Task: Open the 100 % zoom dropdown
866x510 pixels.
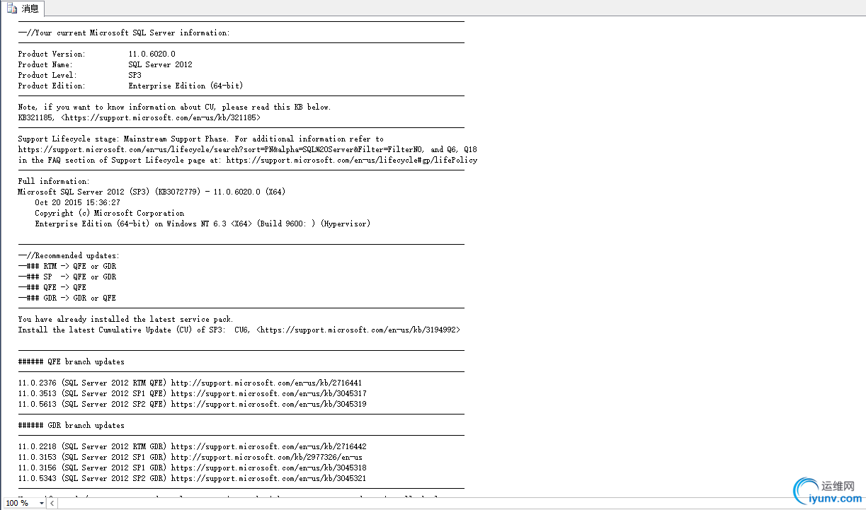Action: click(41, 503)
